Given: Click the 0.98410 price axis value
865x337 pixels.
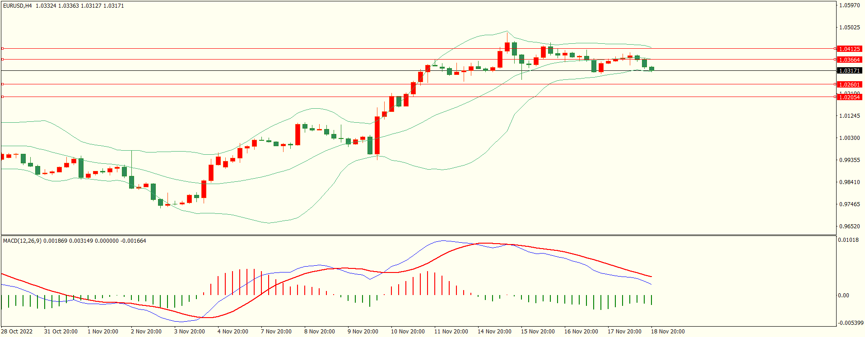Looking at the screenshot, I should (x=849, y=182).
